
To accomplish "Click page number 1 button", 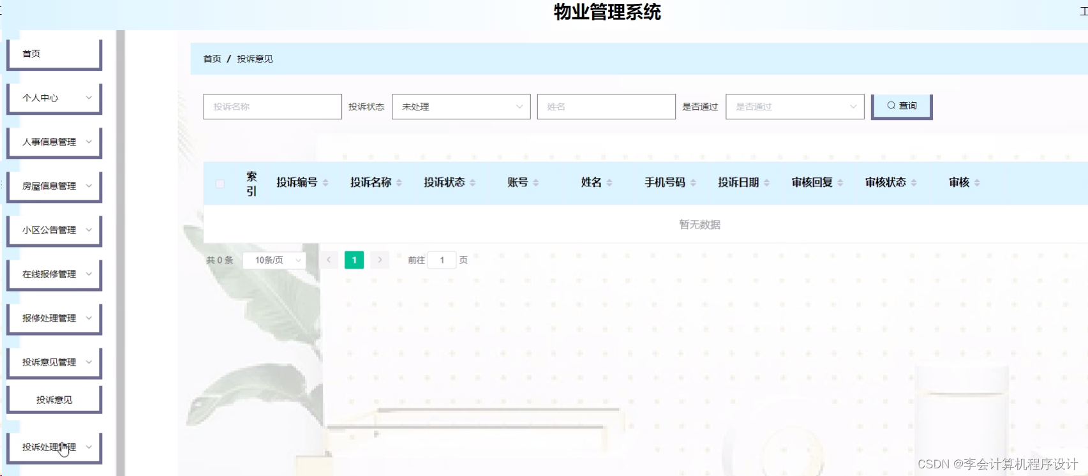I will 354,260.
